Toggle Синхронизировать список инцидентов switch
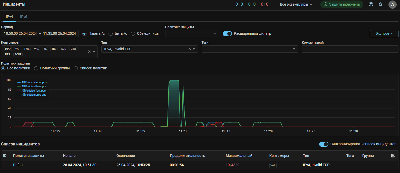The height and width of the screenshot is (173, 400). pos(324,144)
